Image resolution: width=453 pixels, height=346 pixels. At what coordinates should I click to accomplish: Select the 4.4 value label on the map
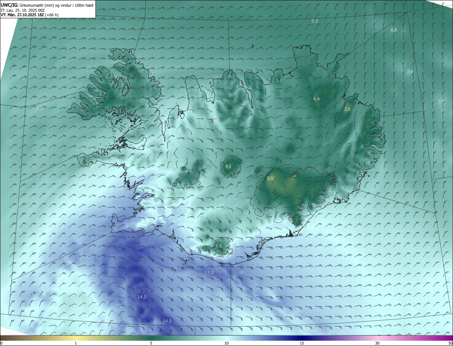click(316, 99)
